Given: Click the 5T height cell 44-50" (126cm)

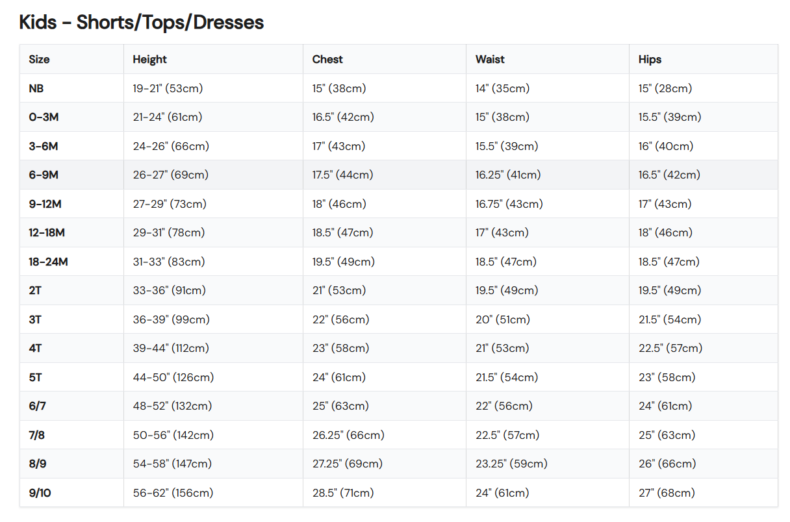Looking at the screenshot, I should coord(173,377).
